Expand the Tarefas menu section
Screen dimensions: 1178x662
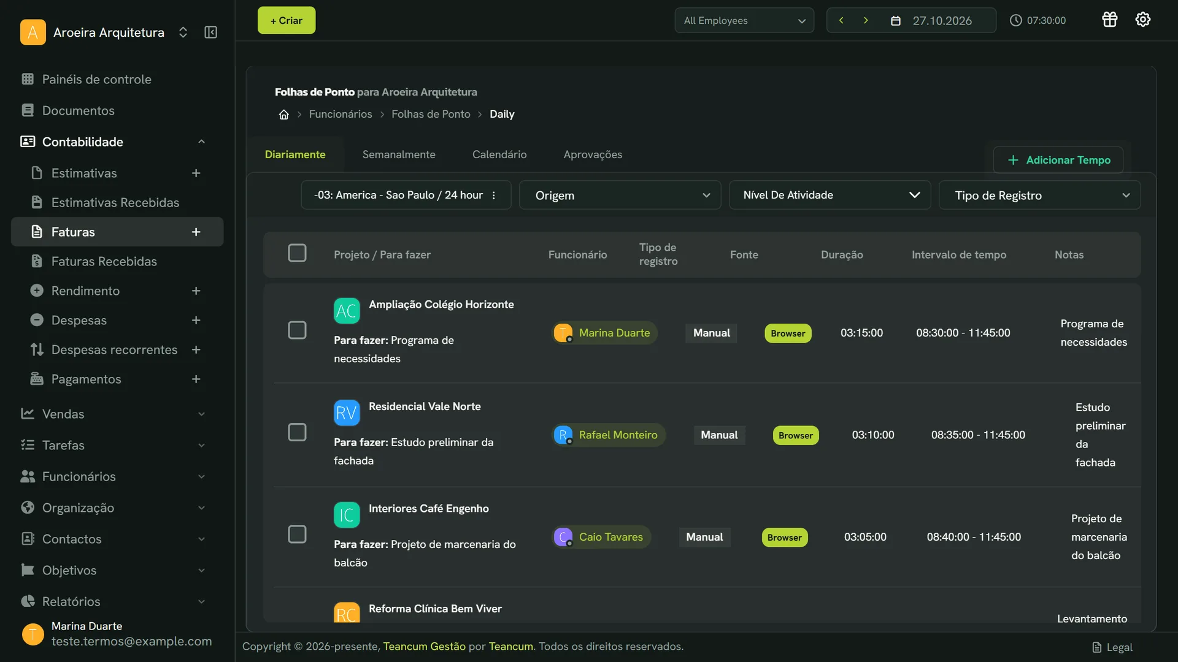pos(201,446)
